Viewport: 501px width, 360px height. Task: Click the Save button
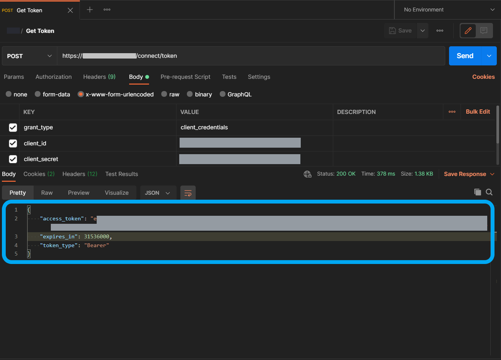[400, 31]
